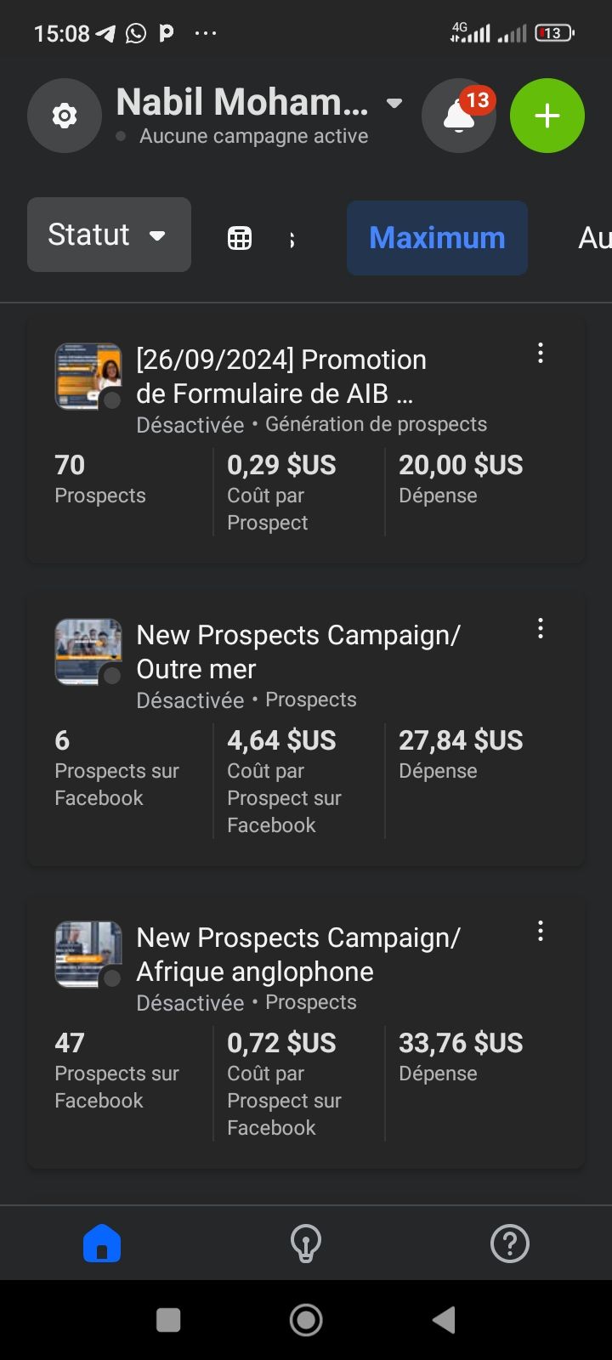This screenshot has width=612, height=1360.
Task: Open the lightbulb insights tab
Action: (306, 1244)
